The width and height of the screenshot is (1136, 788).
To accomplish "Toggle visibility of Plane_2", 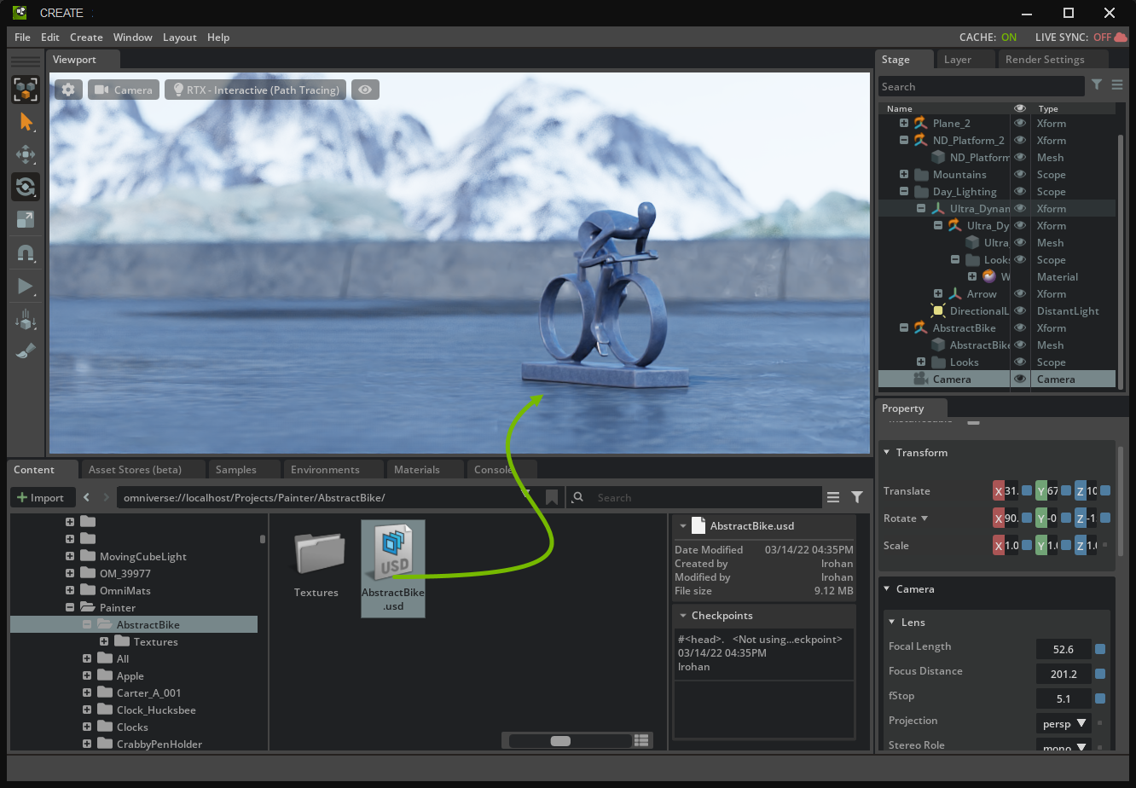I will (1019, 123).
